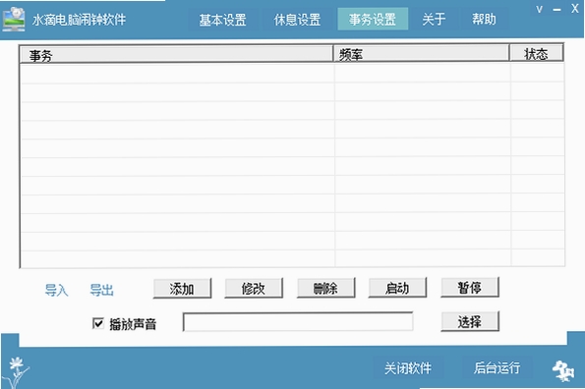585x389 pixels.
Task: Click 后台运行 to run in background
Action: [x=497, y=367]
